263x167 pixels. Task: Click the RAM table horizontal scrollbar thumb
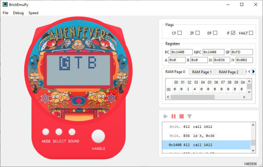(193, 97)
